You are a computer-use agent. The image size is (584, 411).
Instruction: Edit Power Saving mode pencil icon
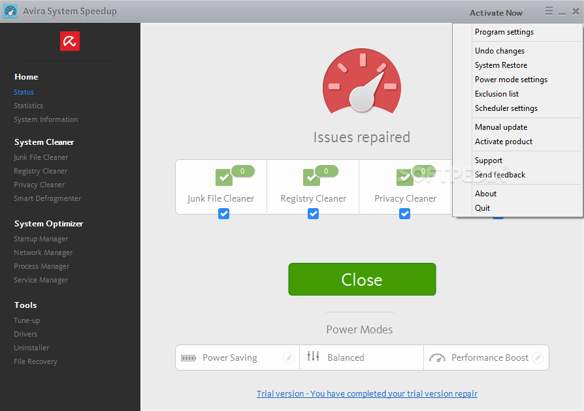289,358
